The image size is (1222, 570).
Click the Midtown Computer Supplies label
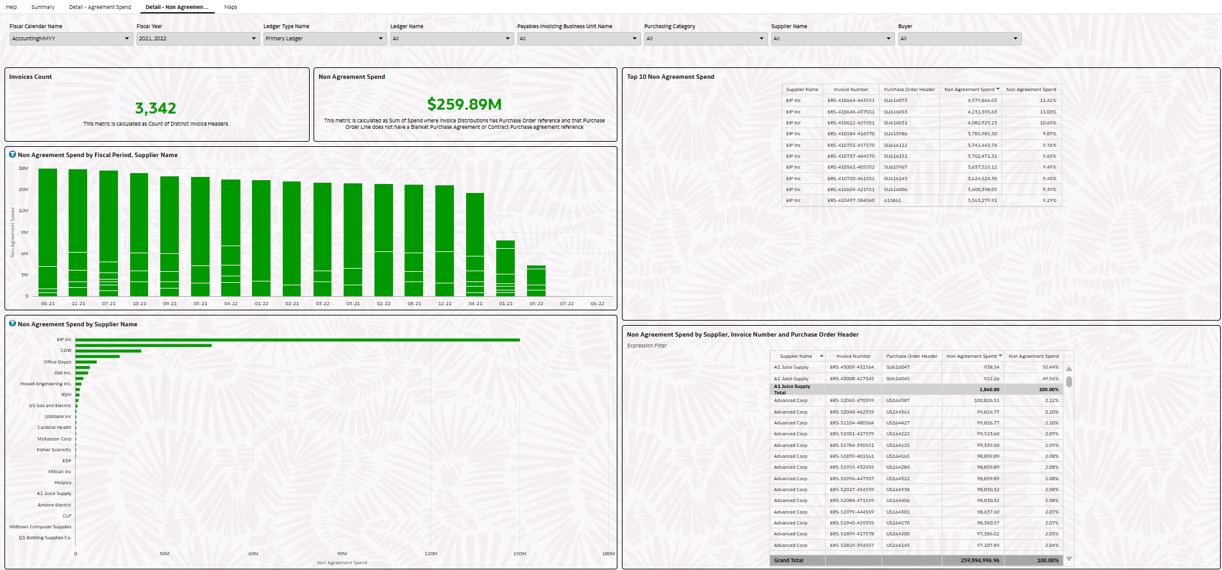(x=40, y=527)
